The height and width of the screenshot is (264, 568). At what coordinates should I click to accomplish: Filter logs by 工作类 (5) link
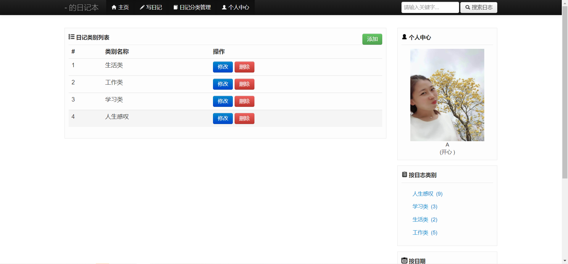coord(425,233)
